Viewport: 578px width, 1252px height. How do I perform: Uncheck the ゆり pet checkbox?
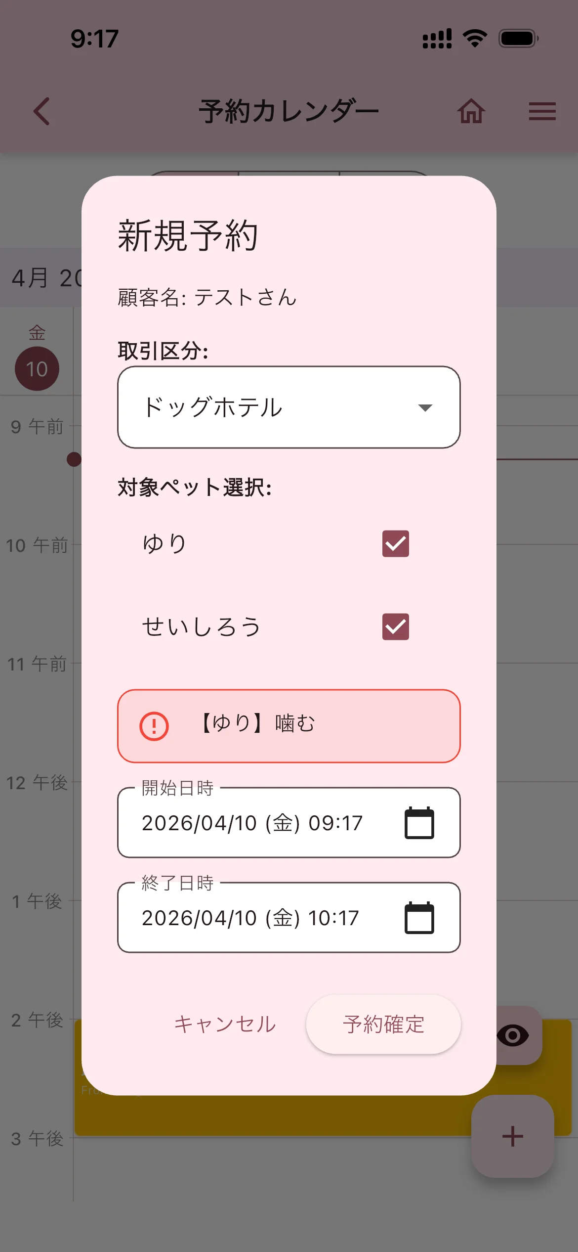(x=395, y=543)
